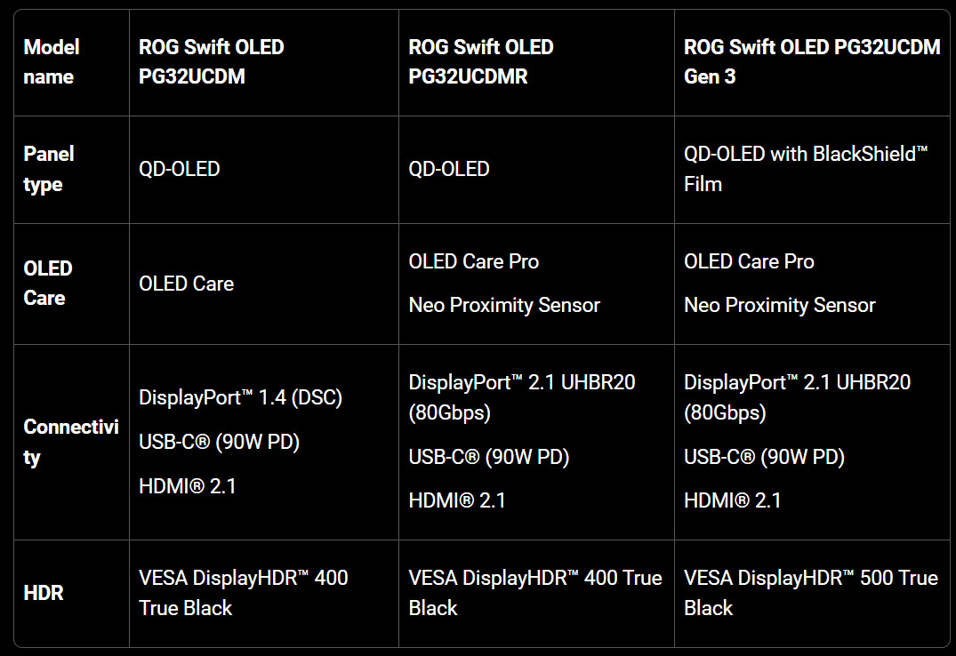Click the 'OLED Care' row label
This screenshot has height=656, width=956.
pyautogui.click(x=48, y=283)
